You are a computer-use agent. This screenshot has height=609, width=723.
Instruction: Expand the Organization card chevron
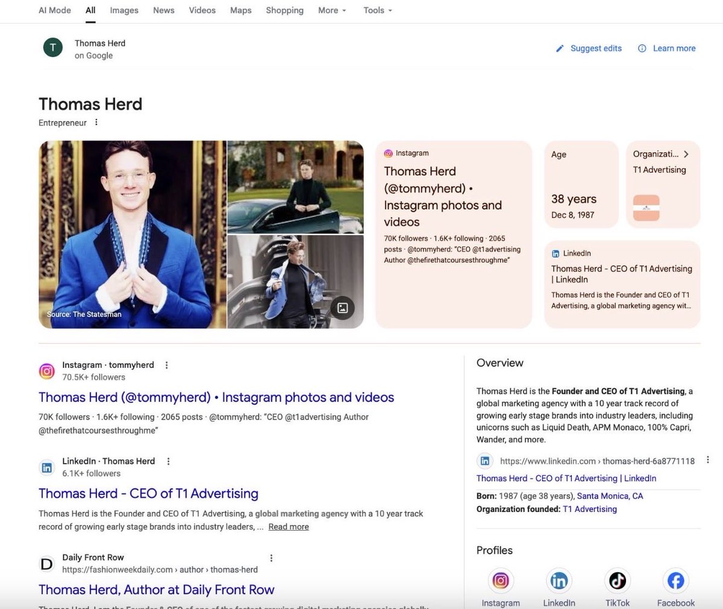[686, 154]
